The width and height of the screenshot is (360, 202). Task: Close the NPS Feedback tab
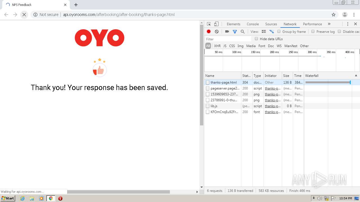(x=65, y=5)
